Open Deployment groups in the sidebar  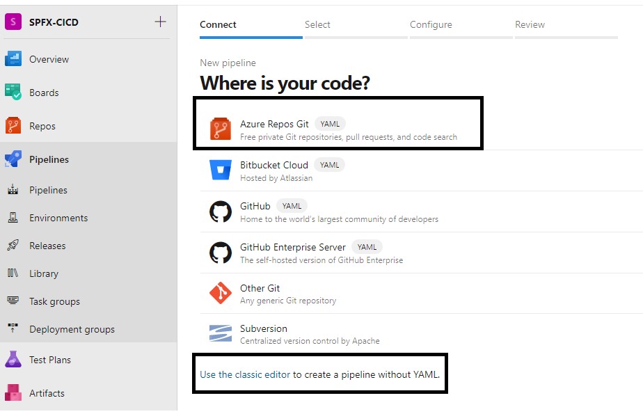click(x=72, y=329)
